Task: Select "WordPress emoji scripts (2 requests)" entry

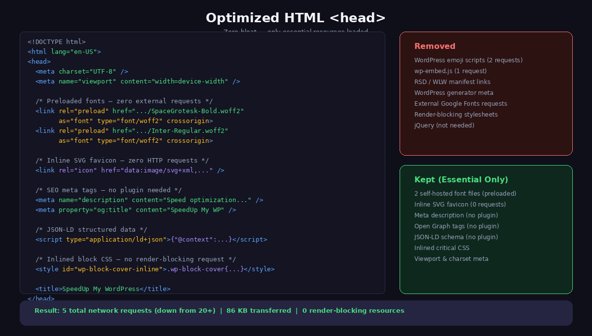Action: coord(468,60)
